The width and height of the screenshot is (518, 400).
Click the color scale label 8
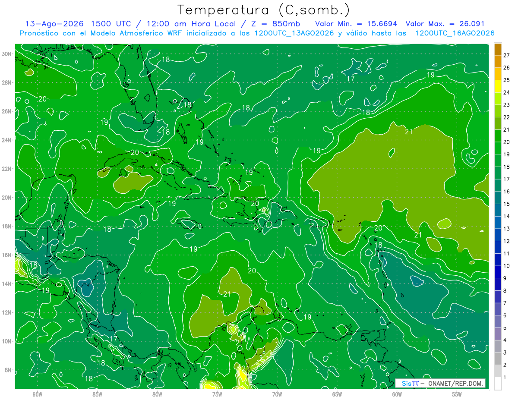click(505, 291)
